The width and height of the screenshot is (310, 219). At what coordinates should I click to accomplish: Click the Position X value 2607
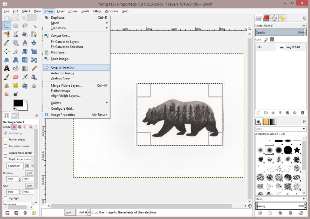coord(12,179)
